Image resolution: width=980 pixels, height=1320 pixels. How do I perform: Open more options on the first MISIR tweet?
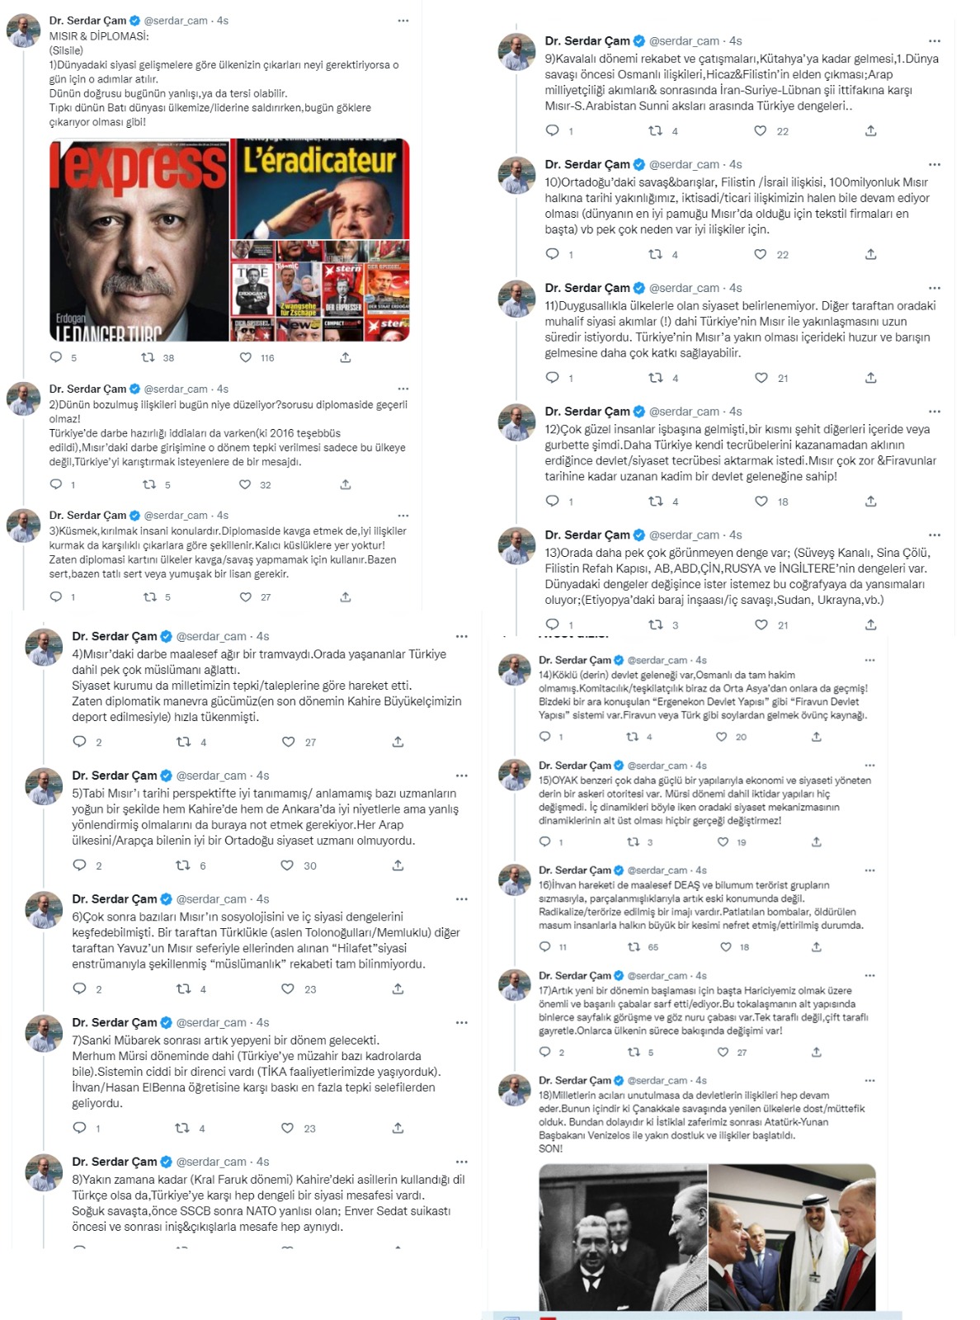click(x=403, y=21)
